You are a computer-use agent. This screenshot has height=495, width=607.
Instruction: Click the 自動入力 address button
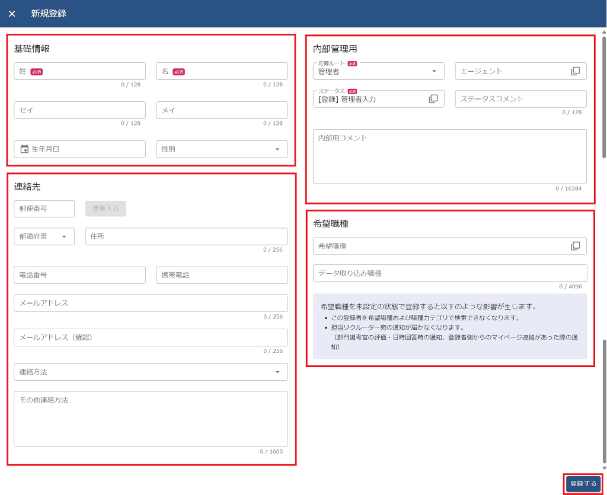point(106,208)
